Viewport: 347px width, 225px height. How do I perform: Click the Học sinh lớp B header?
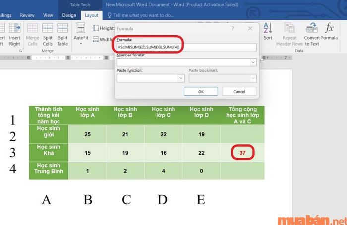click(125, 115)
